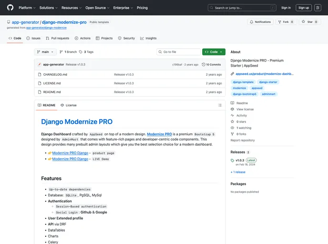Click the fork icon button

[x=280, y=22]
